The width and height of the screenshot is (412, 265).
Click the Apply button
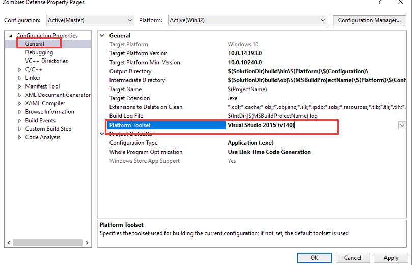click(391, 258)
